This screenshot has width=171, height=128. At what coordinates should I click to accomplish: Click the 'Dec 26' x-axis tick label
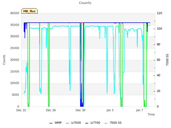[x=51, y=110]
